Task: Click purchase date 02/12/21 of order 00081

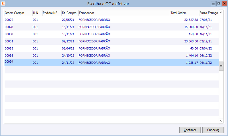Action: click(x=68, y=41)
